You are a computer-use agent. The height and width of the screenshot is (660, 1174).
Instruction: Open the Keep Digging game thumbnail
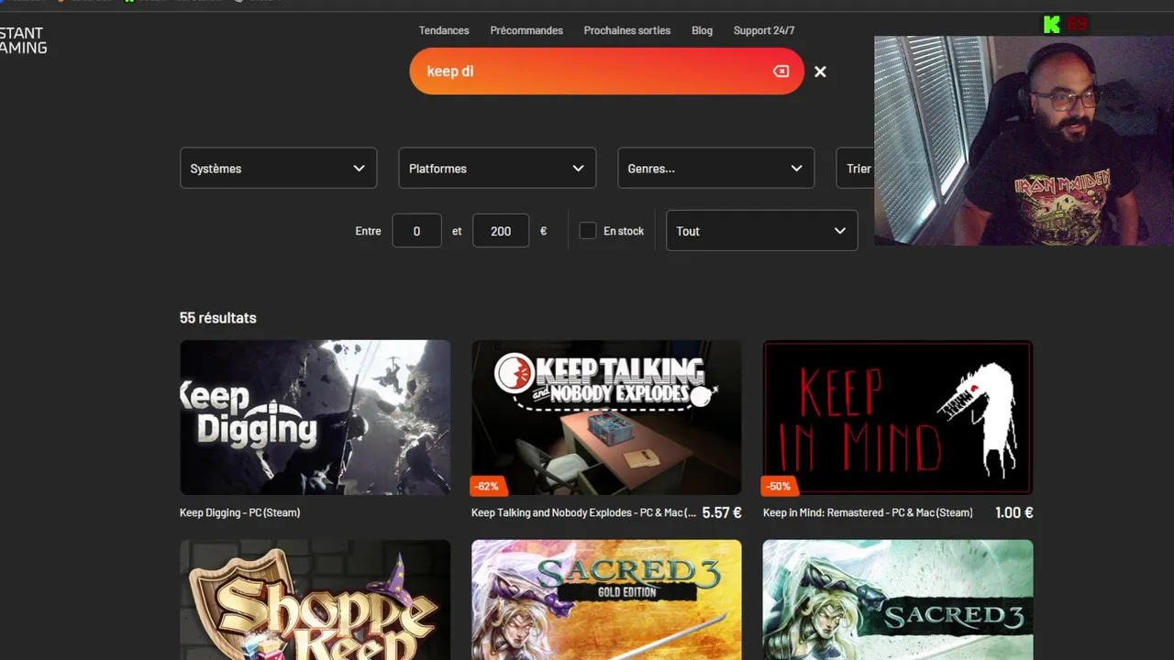[x=315, y=418]
